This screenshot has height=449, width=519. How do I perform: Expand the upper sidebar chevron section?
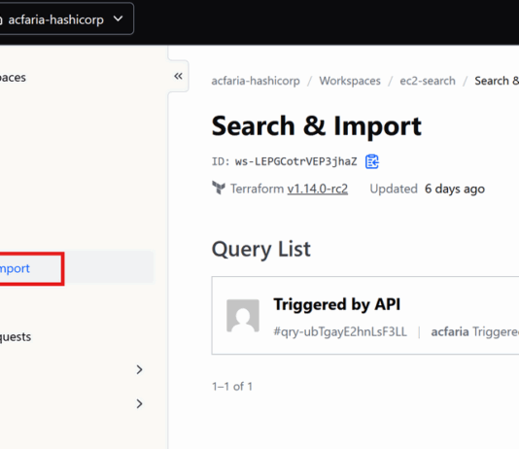[139, 369]
